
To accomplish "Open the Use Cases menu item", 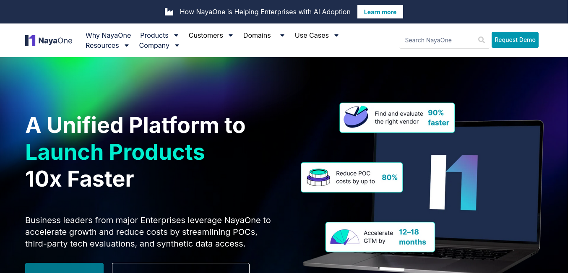I will coord(312,35).
